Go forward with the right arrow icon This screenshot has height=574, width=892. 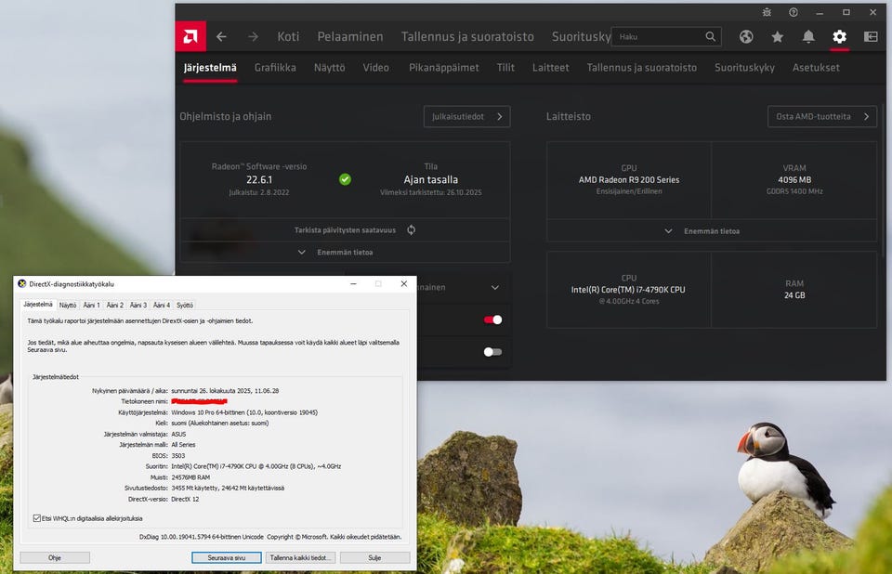click(x=253, y=36)
